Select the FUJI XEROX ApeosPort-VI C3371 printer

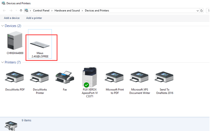click(x=90, y=77)
